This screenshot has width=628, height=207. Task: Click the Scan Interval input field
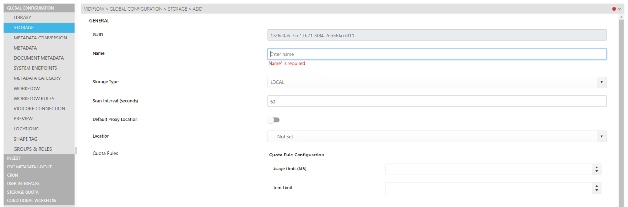coord(437,102)
